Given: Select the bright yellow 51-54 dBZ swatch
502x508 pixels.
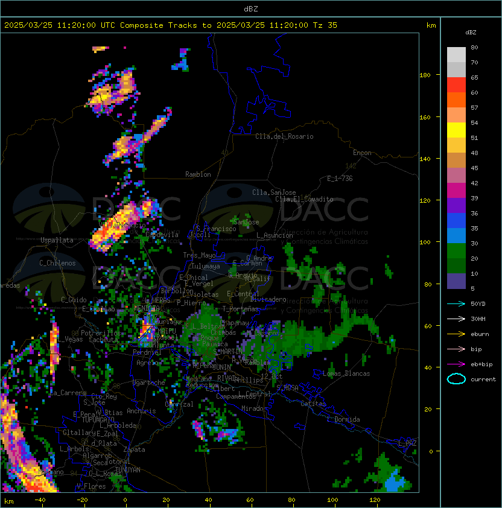Looking at the screenshot, I should (456, 130).
